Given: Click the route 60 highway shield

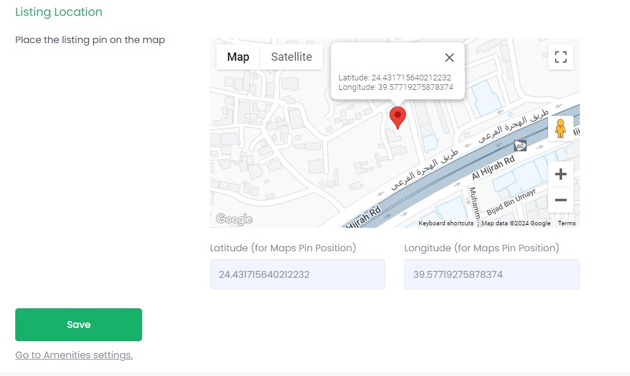Looking at the screenshot, I should (x=520, y=146).
